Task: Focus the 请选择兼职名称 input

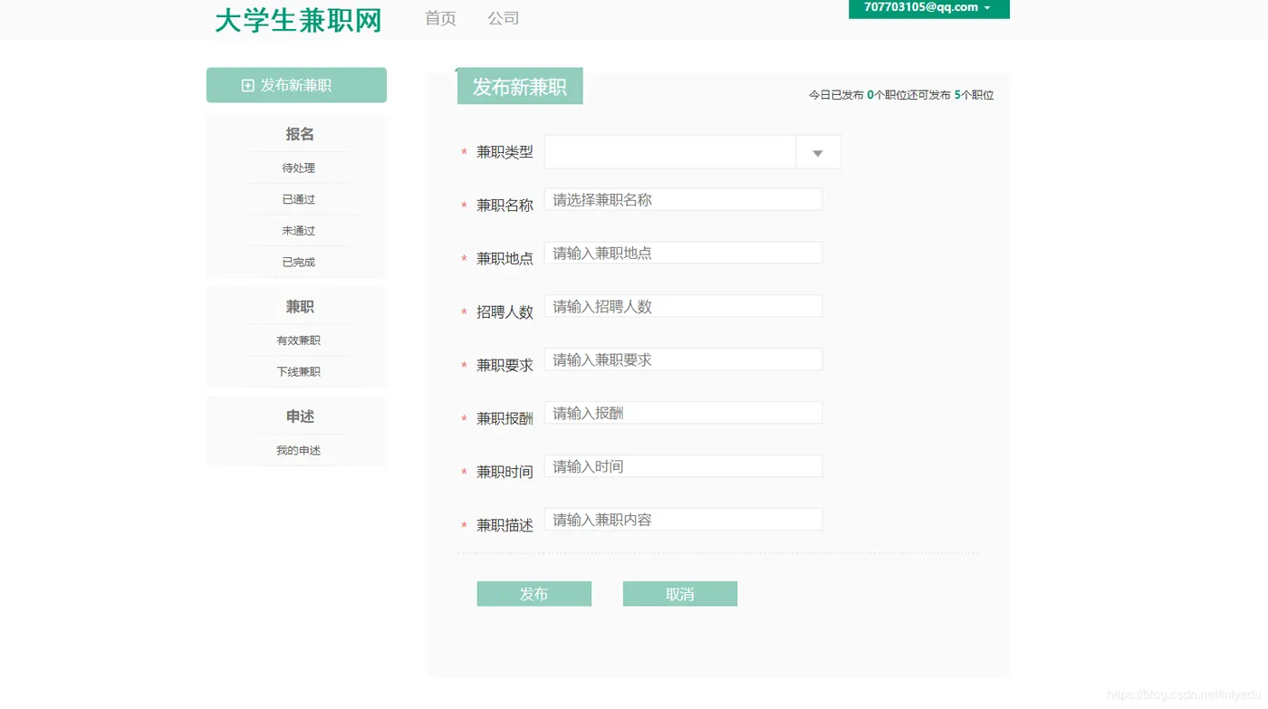Action: point(683,199)
